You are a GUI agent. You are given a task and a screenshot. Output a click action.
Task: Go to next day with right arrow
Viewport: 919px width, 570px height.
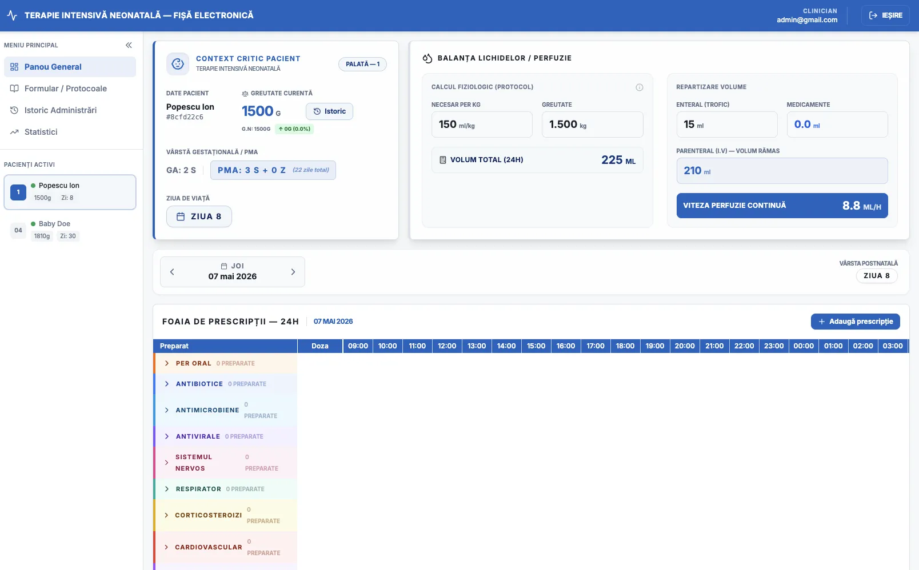[293, 272]
